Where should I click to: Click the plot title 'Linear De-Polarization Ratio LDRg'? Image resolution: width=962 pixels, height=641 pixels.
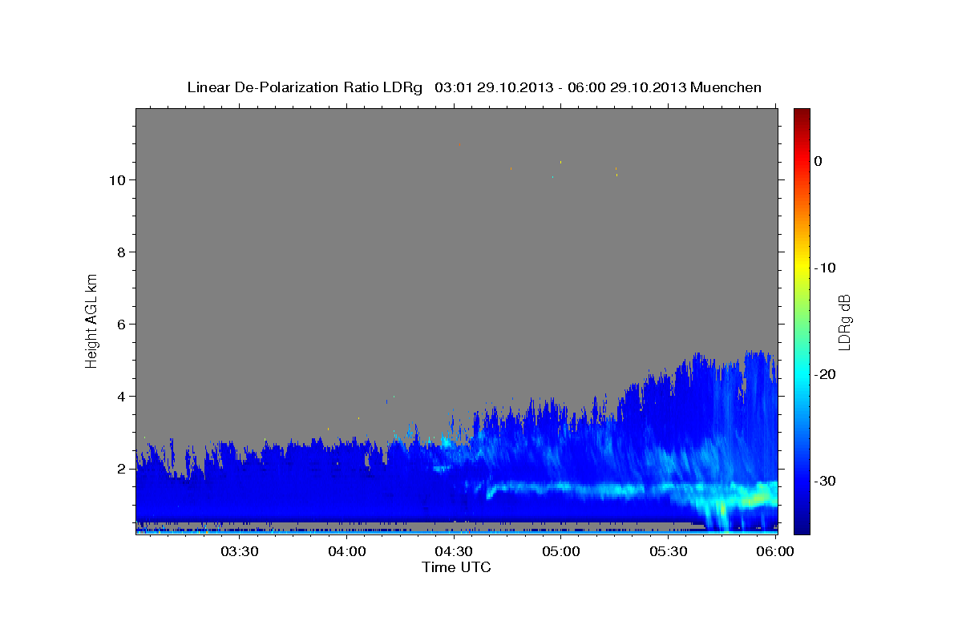[305, 87]
